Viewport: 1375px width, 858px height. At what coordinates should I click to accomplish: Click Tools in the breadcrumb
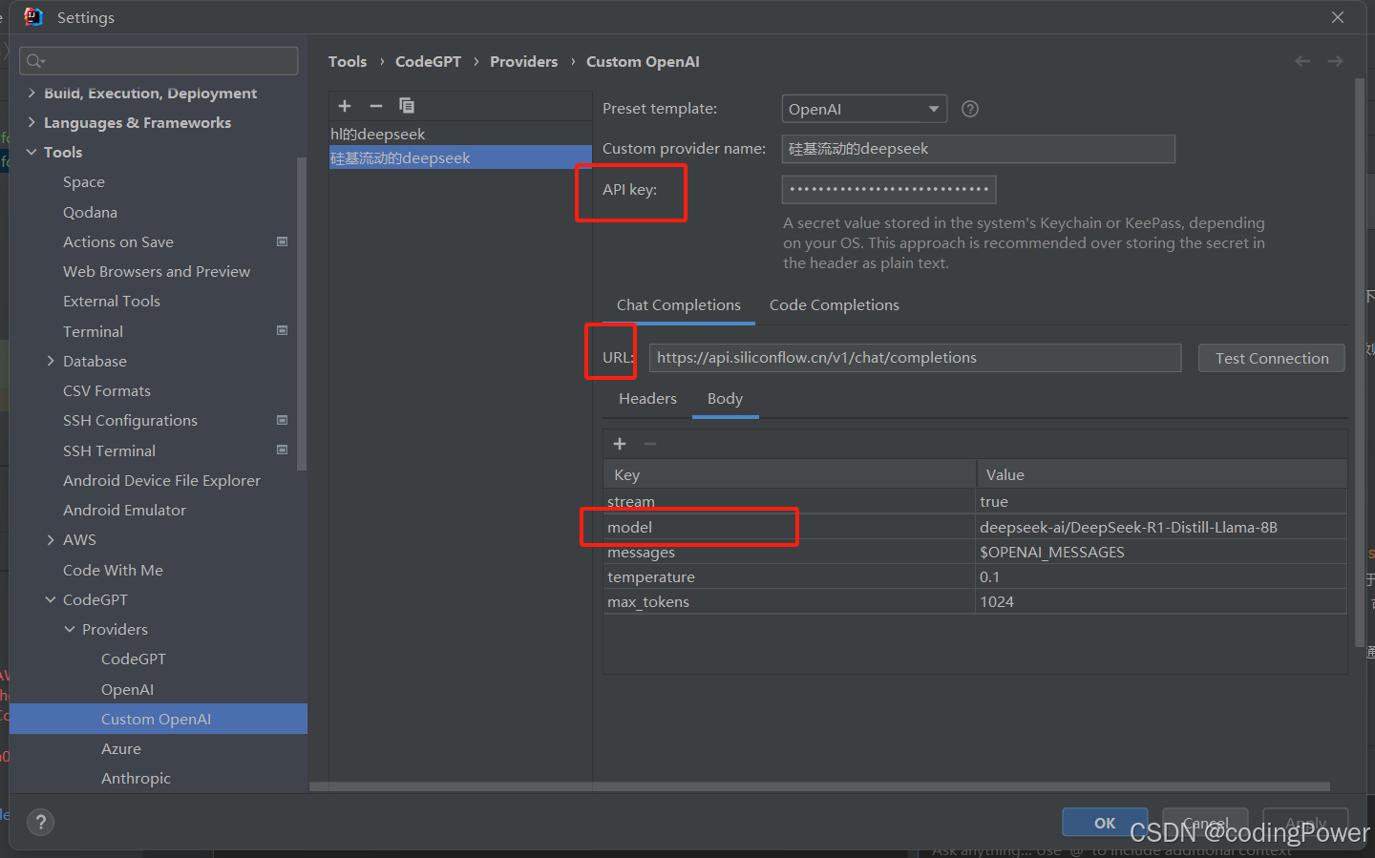point(348,61)
